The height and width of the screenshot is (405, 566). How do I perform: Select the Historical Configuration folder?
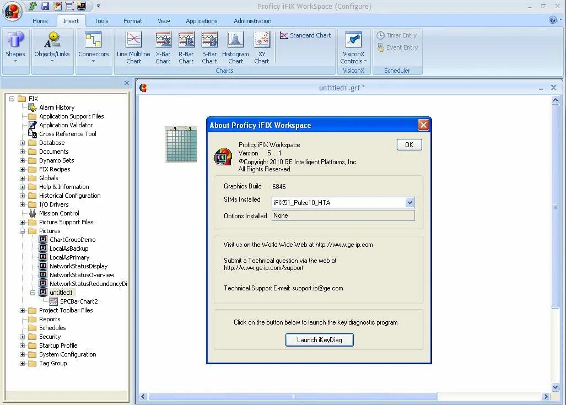tap(69, 196)
